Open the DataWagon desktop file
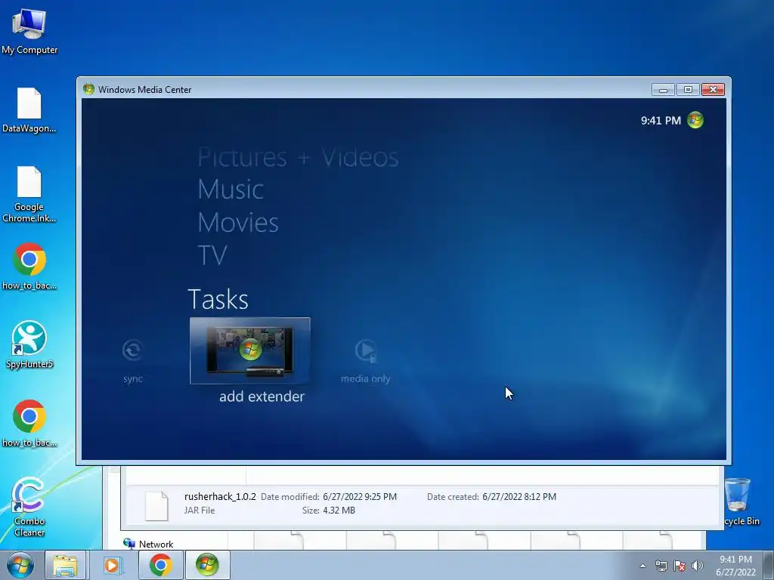The height and width of the screenshot is (580, 774). (29, 110)
